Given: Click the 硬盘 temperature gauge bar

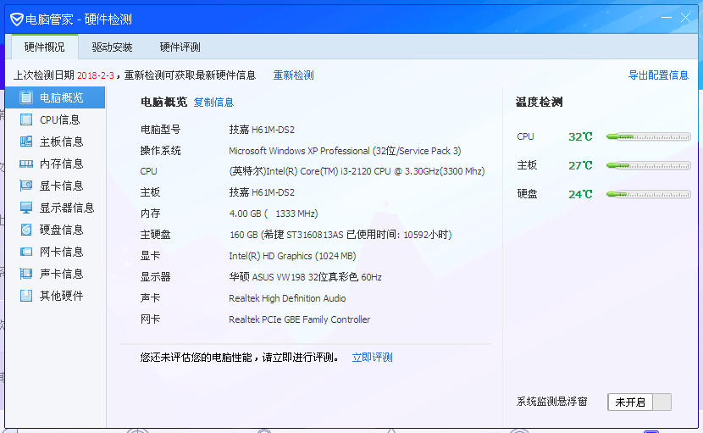Looking at the screenshot, I should coord(648,194).
